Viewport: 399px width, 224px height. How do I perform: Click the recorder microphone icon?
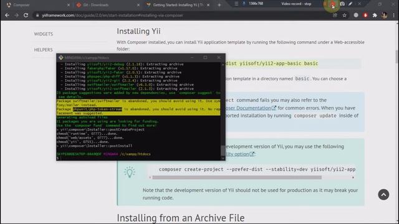pyautogui.click(x=244, y=4)
